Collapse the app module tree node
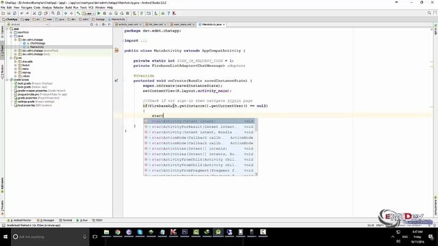The image size is (438, 246). point(8,29)
